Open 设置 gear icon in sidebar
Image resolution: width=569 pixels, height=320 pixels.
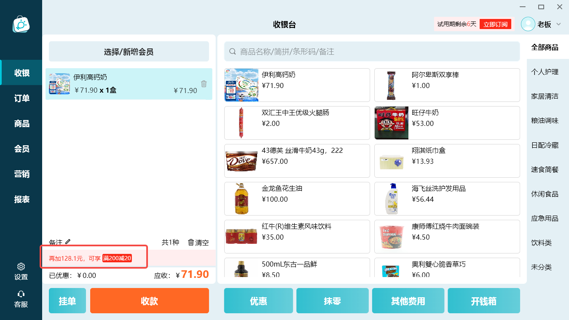(21, 267)
